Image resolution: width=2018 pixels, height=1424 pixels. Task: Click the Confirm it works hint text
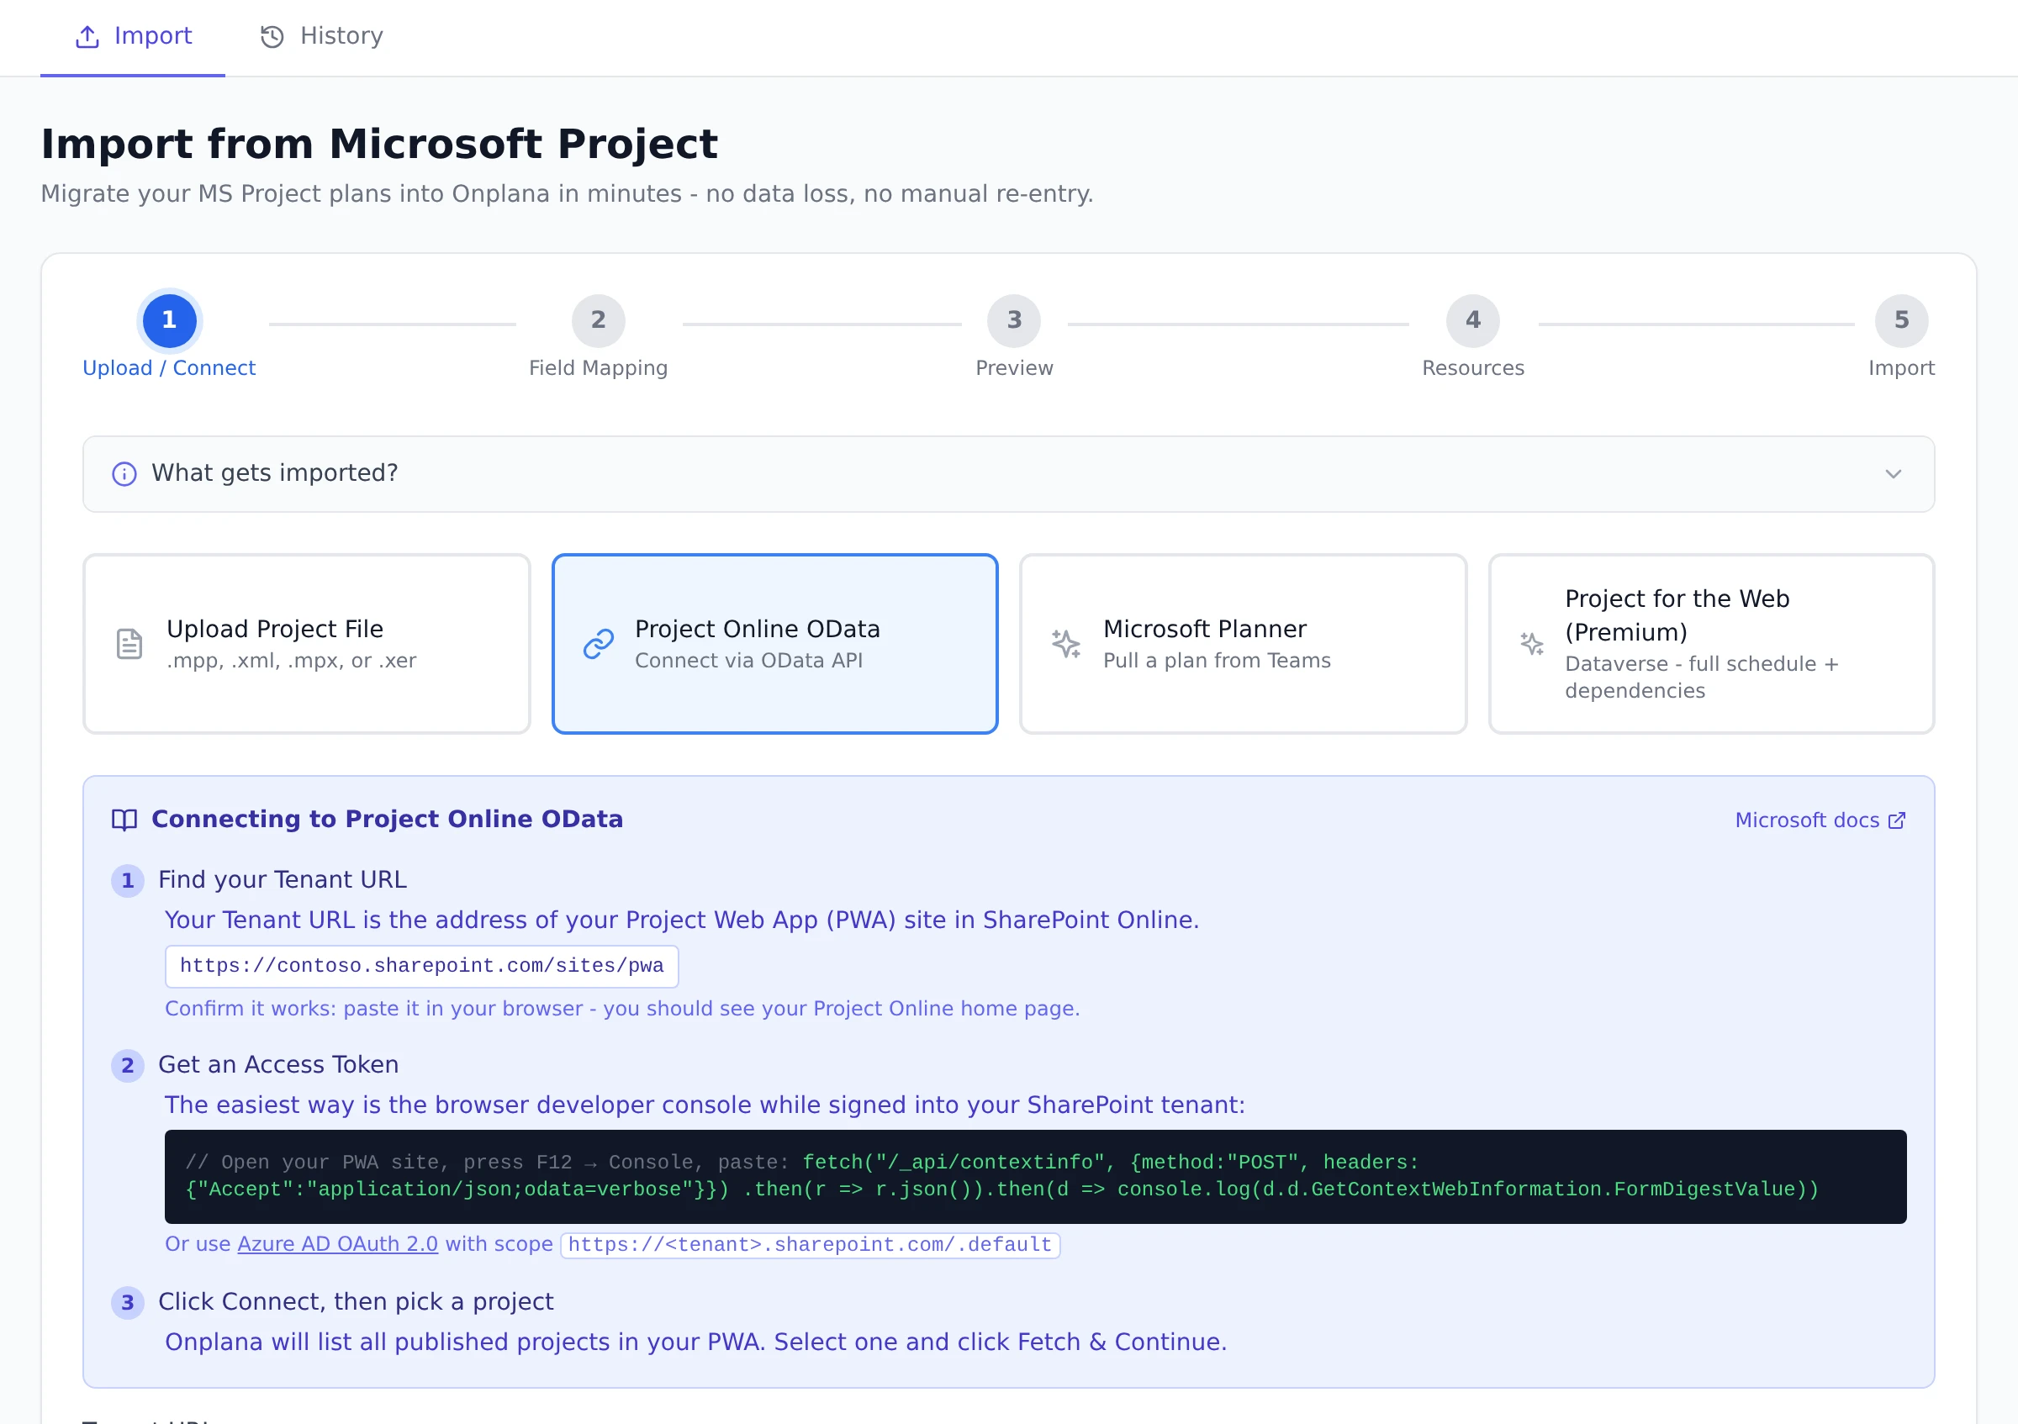(x=622, y=1010)
